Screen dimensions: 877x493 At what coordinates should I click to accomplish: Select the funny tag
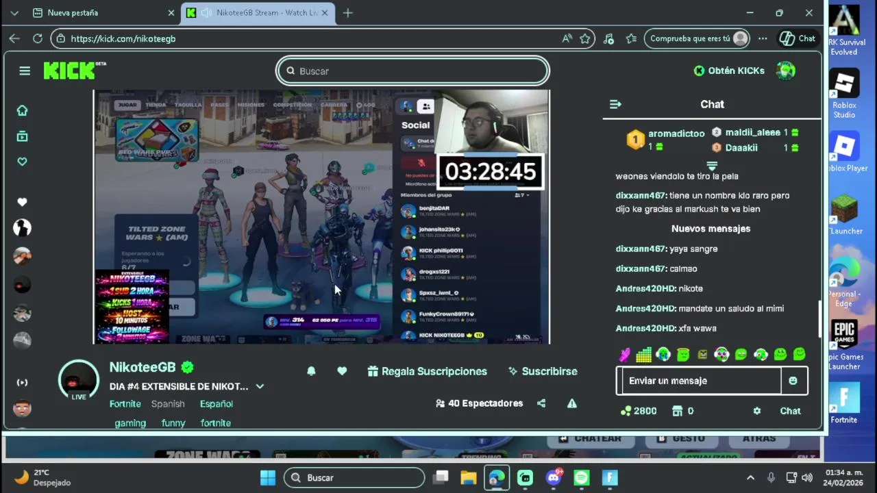click(173, 423)
